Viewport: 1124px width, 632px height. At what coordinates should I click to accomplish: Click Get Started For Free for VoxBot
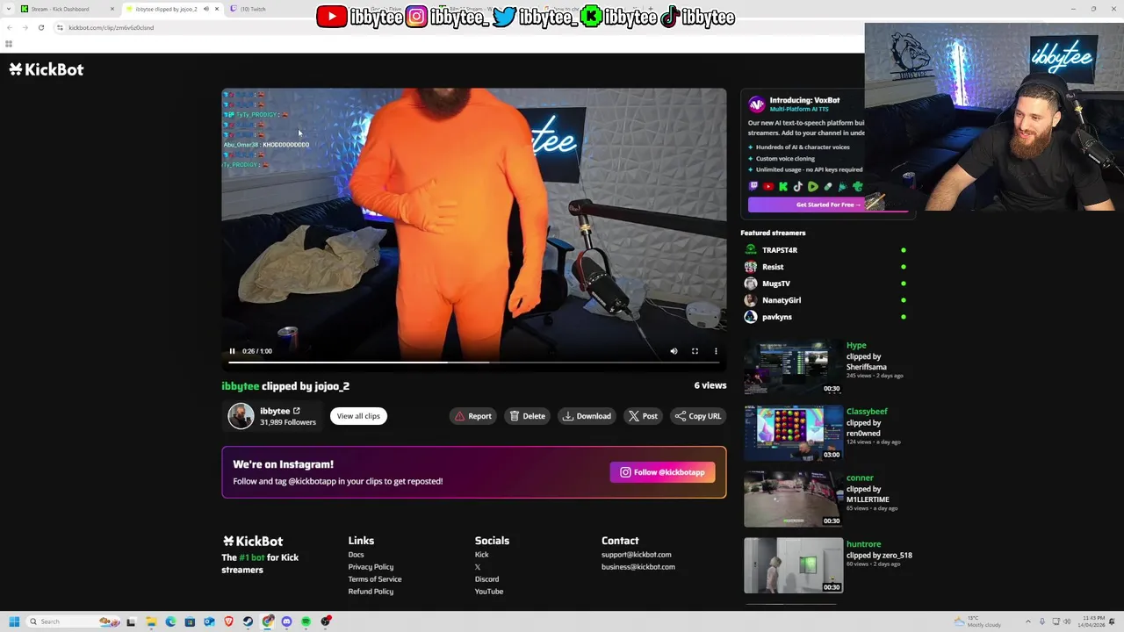pos(828,205)
